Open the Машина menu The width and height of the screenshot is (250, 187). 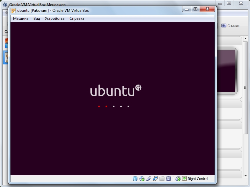tap(20, 19)
